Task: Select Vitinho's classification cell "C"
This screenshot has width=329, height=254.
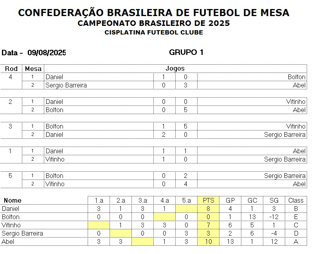Action: point(296,225)
